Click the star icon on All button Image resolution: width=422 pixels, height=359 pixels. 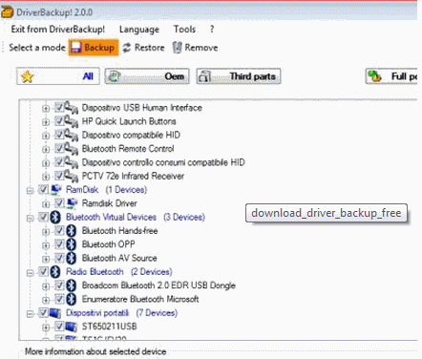(28, 76)
